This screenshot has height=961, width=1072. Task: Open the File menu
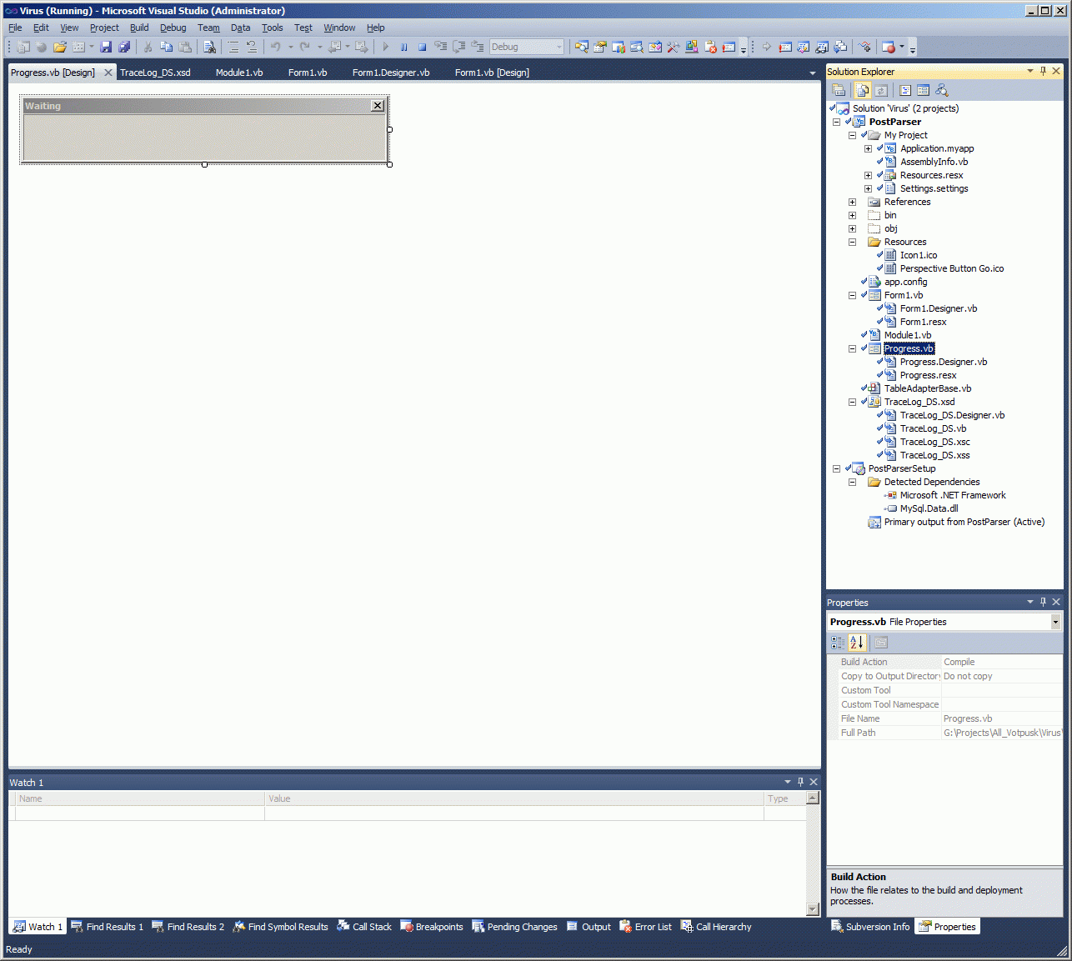pos(15,28)
